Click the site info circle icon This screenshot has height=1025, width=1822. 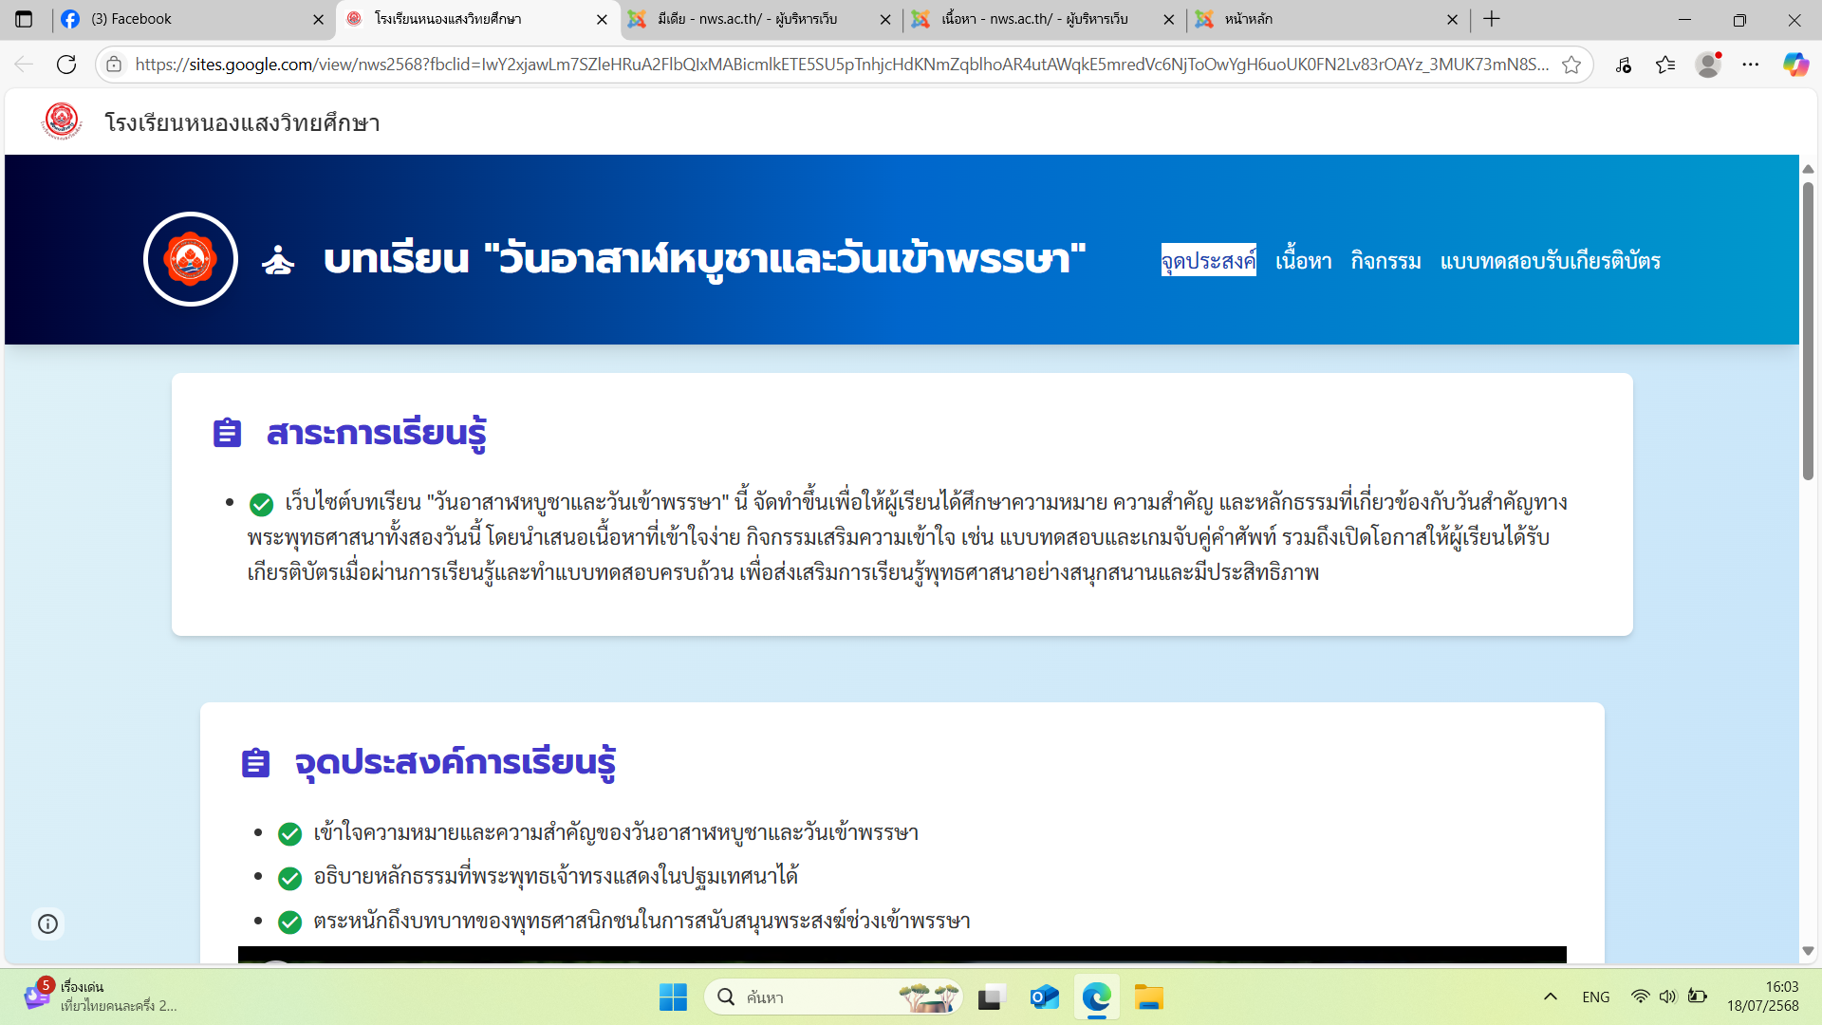[x=47, y=923]
